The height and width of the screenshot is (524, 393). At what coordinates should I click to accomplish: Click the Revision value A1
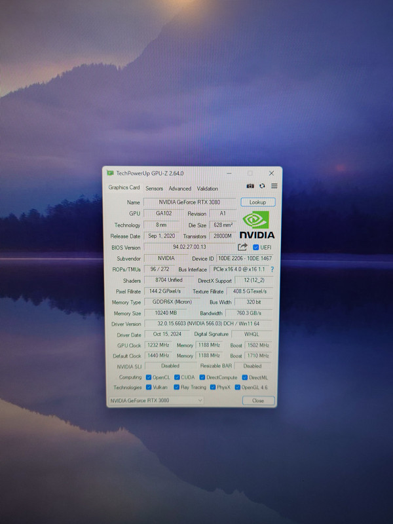coord(223,214)
